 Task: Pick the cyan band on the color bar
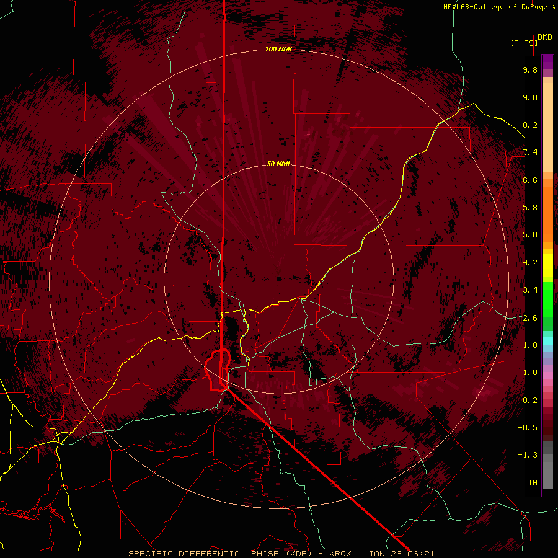point(547,340)
